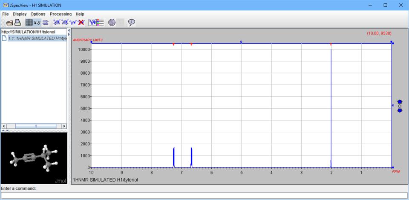Screen dimensions: 409x200
Task: Click the Print toolbar icon
Action: click(18, 22)
